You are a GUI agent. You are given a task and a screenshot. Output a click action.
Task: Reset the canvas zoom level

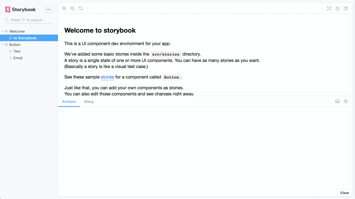tap(81, 8)
